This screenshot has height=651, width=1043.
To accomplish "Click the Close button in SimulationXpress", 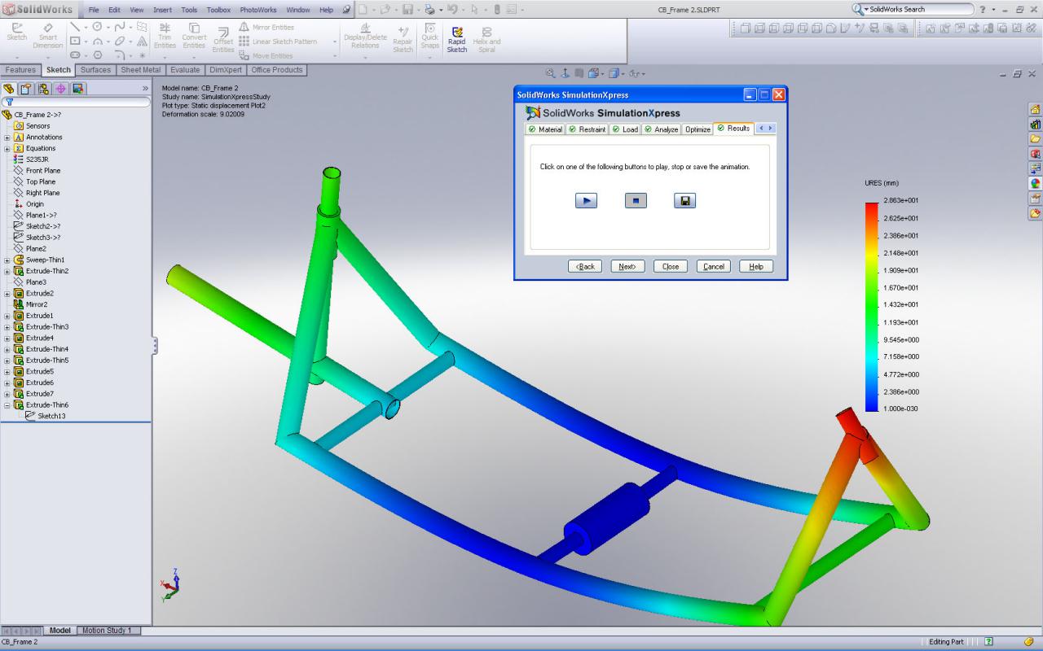I will coord(671,266).
